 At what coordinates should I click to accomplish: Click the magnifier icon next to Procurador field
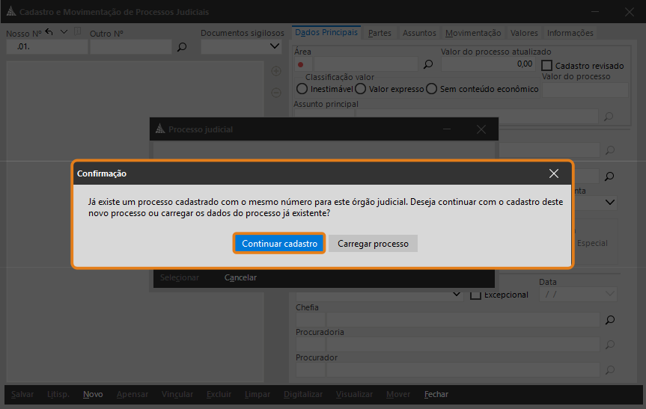coord(610,370)
